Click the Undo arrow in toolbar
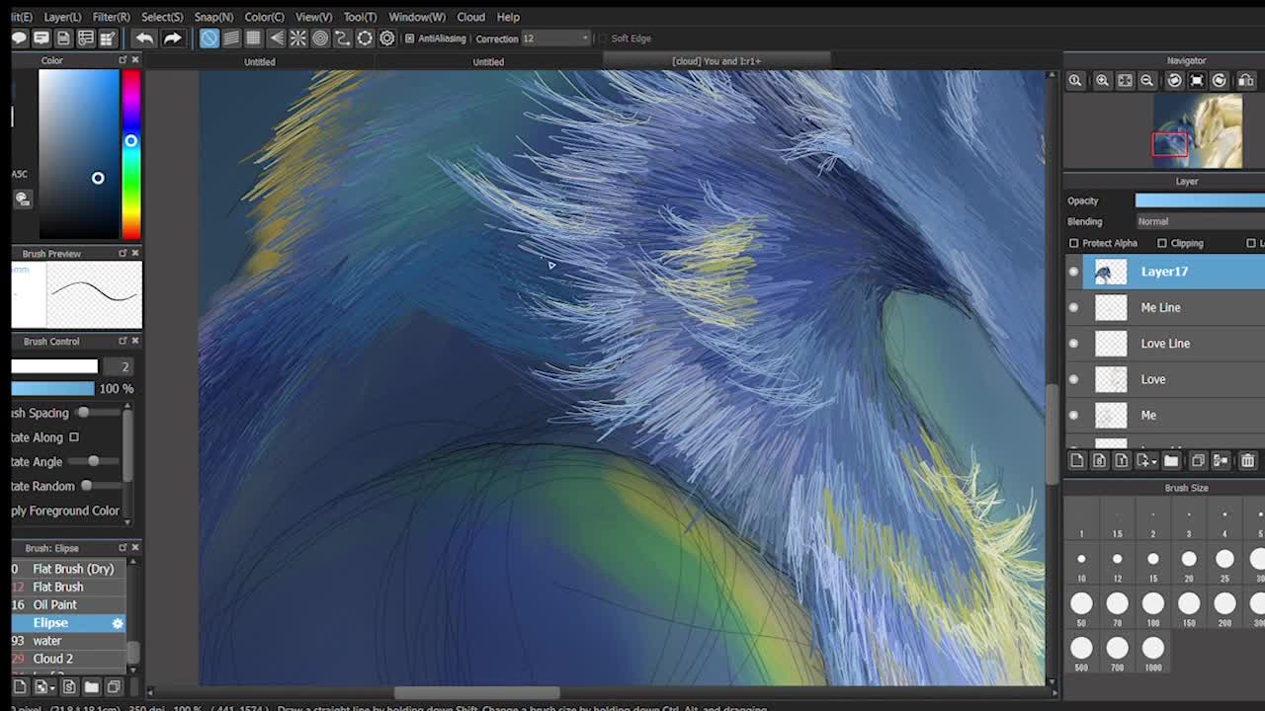 pyautogui.click(x=144, y=39)
